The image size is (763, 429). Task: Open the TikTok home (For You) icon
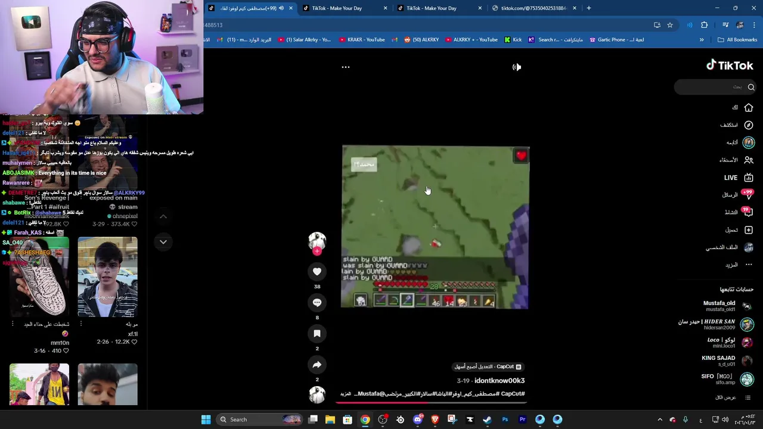749,107
